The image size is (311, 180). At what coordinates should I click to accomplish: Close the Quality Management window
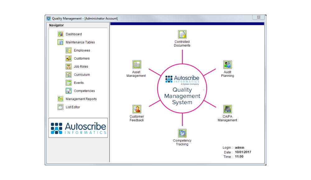pos(258,18)
